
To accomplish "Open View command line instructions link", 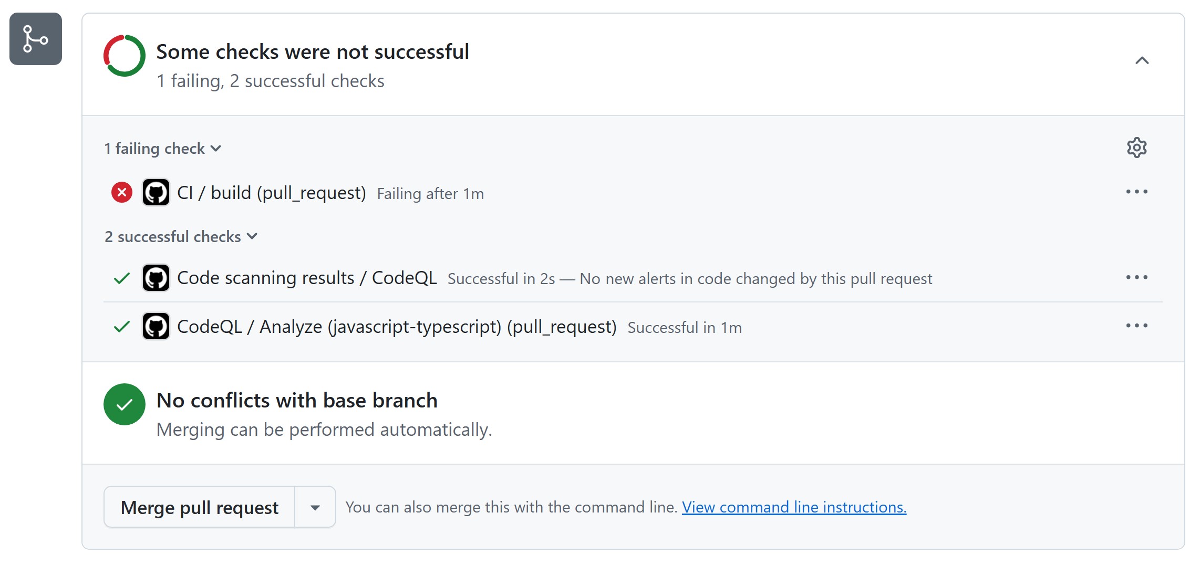I will click(x=794, y=507).
